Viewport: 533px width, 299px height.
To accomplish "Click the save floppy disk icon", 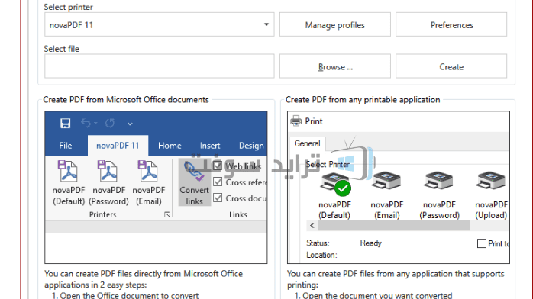I will click(65, 124).
